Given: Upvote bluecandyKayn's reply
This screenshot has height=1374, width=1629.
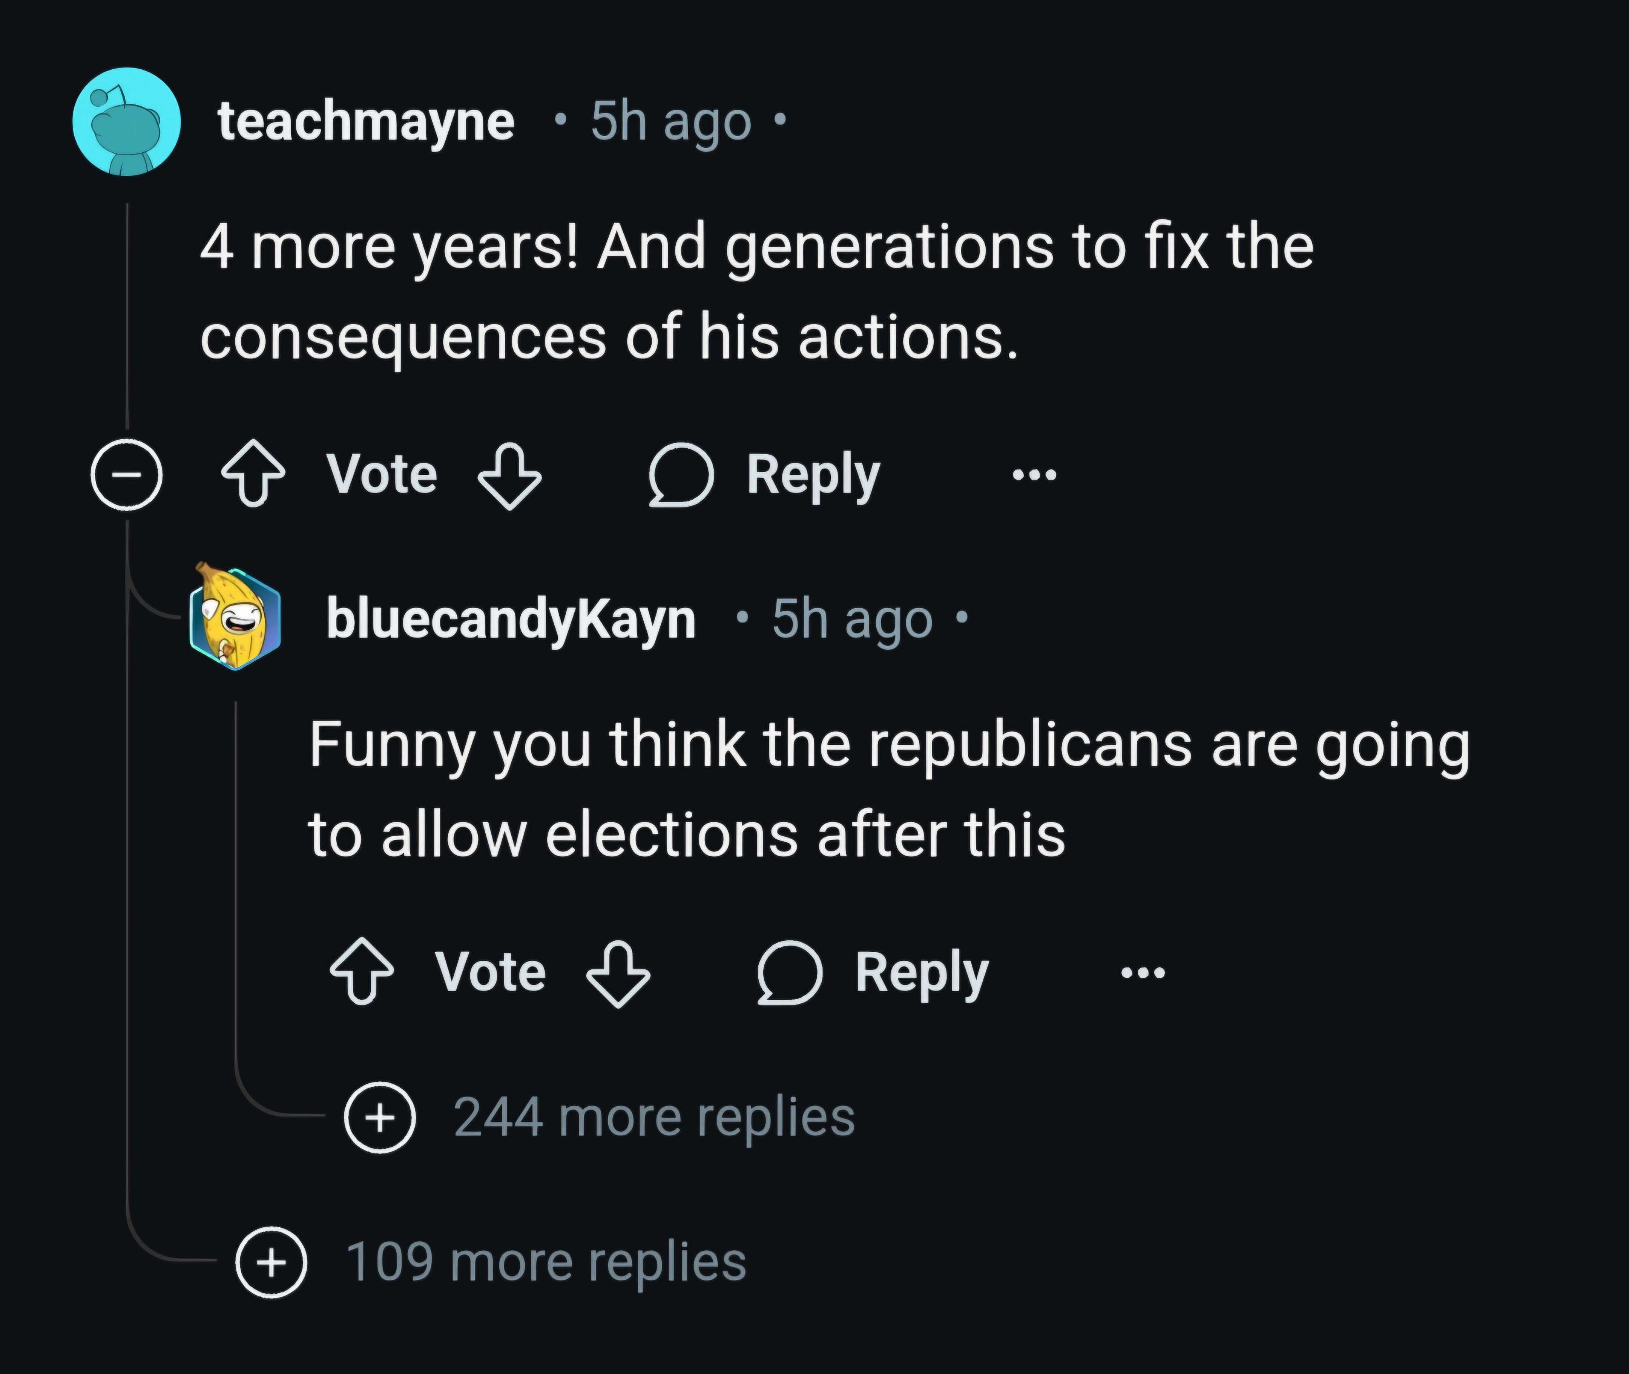Looking at the screenshot, I should (x=362, y=972).
